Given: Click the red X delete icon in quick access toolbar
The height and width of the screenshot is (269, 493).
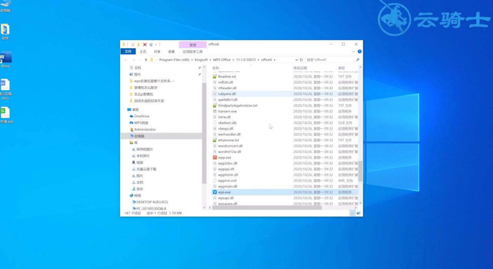Looking at the screenshot, I should [145, 45].
